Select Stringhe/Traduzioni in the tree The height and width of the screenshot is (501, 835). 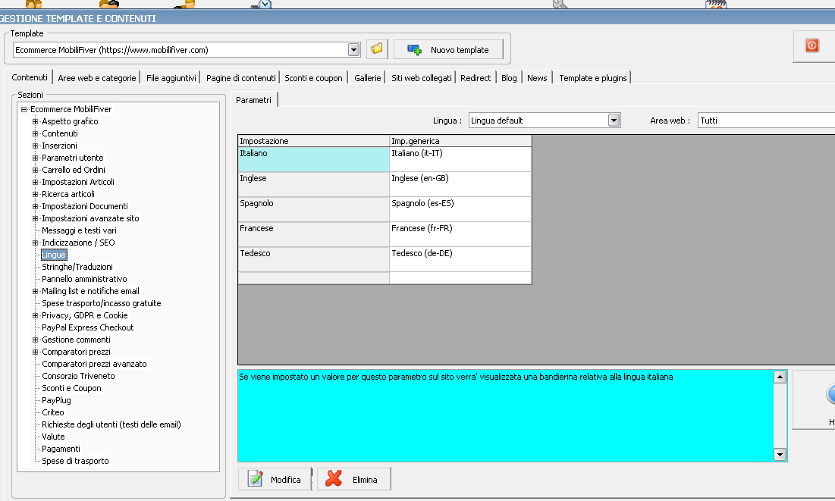pos(77,267)
